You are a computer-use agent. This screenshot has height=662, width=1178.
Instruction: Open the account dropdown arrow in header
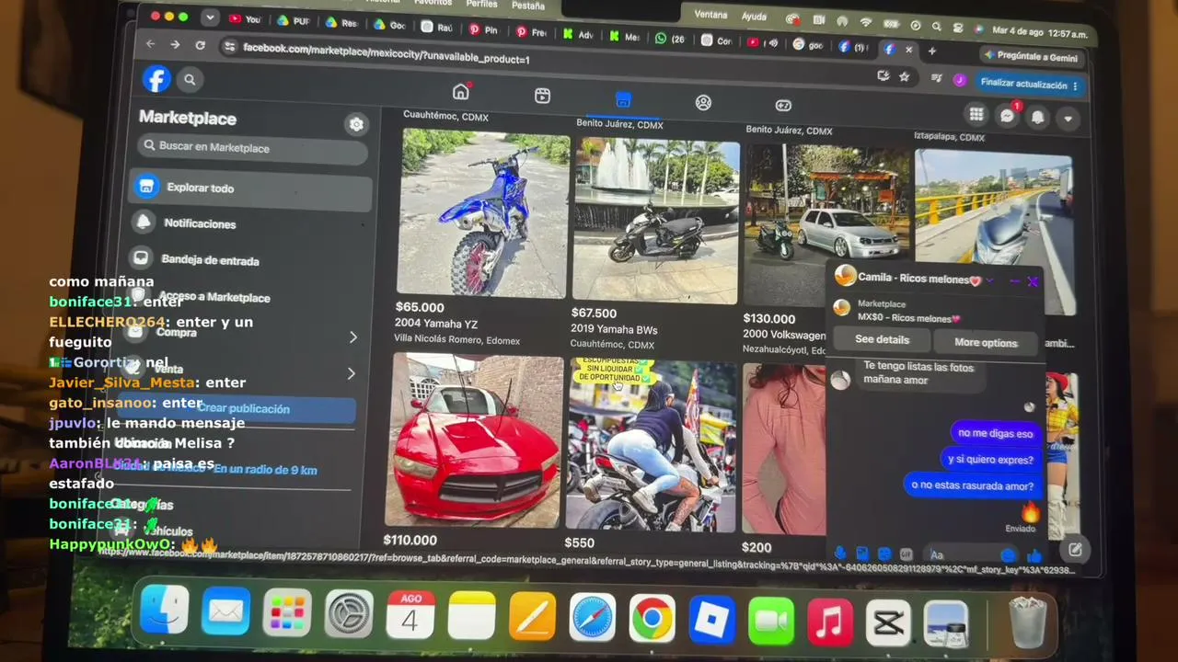click(x=1068, y=119)
